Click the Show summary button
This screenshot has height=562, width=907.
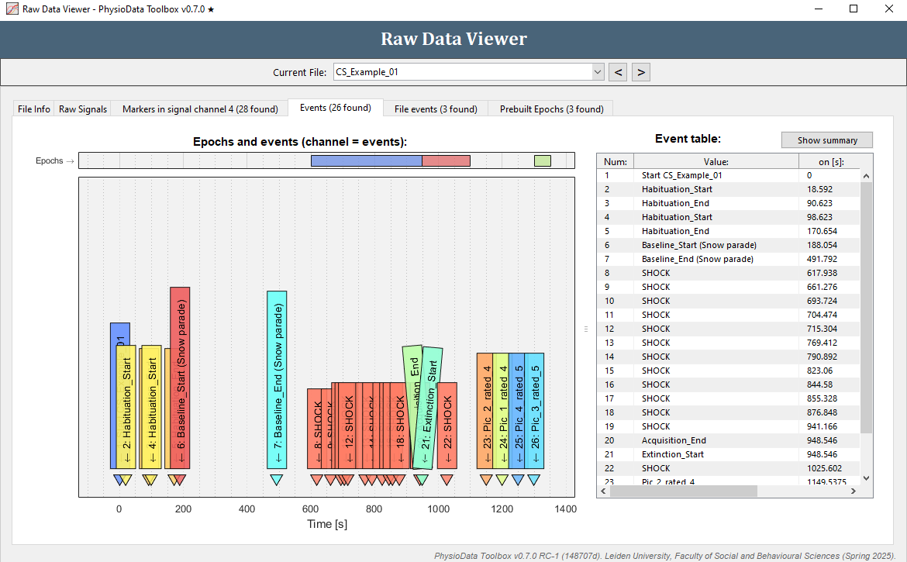(x=826, y=140)
